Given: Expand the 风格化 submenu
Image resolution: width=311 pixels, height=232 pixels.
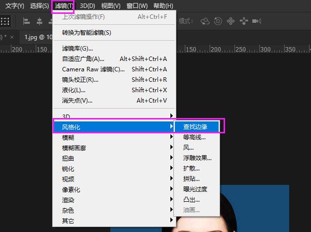Looking at the screenshot, I should 114,127.
